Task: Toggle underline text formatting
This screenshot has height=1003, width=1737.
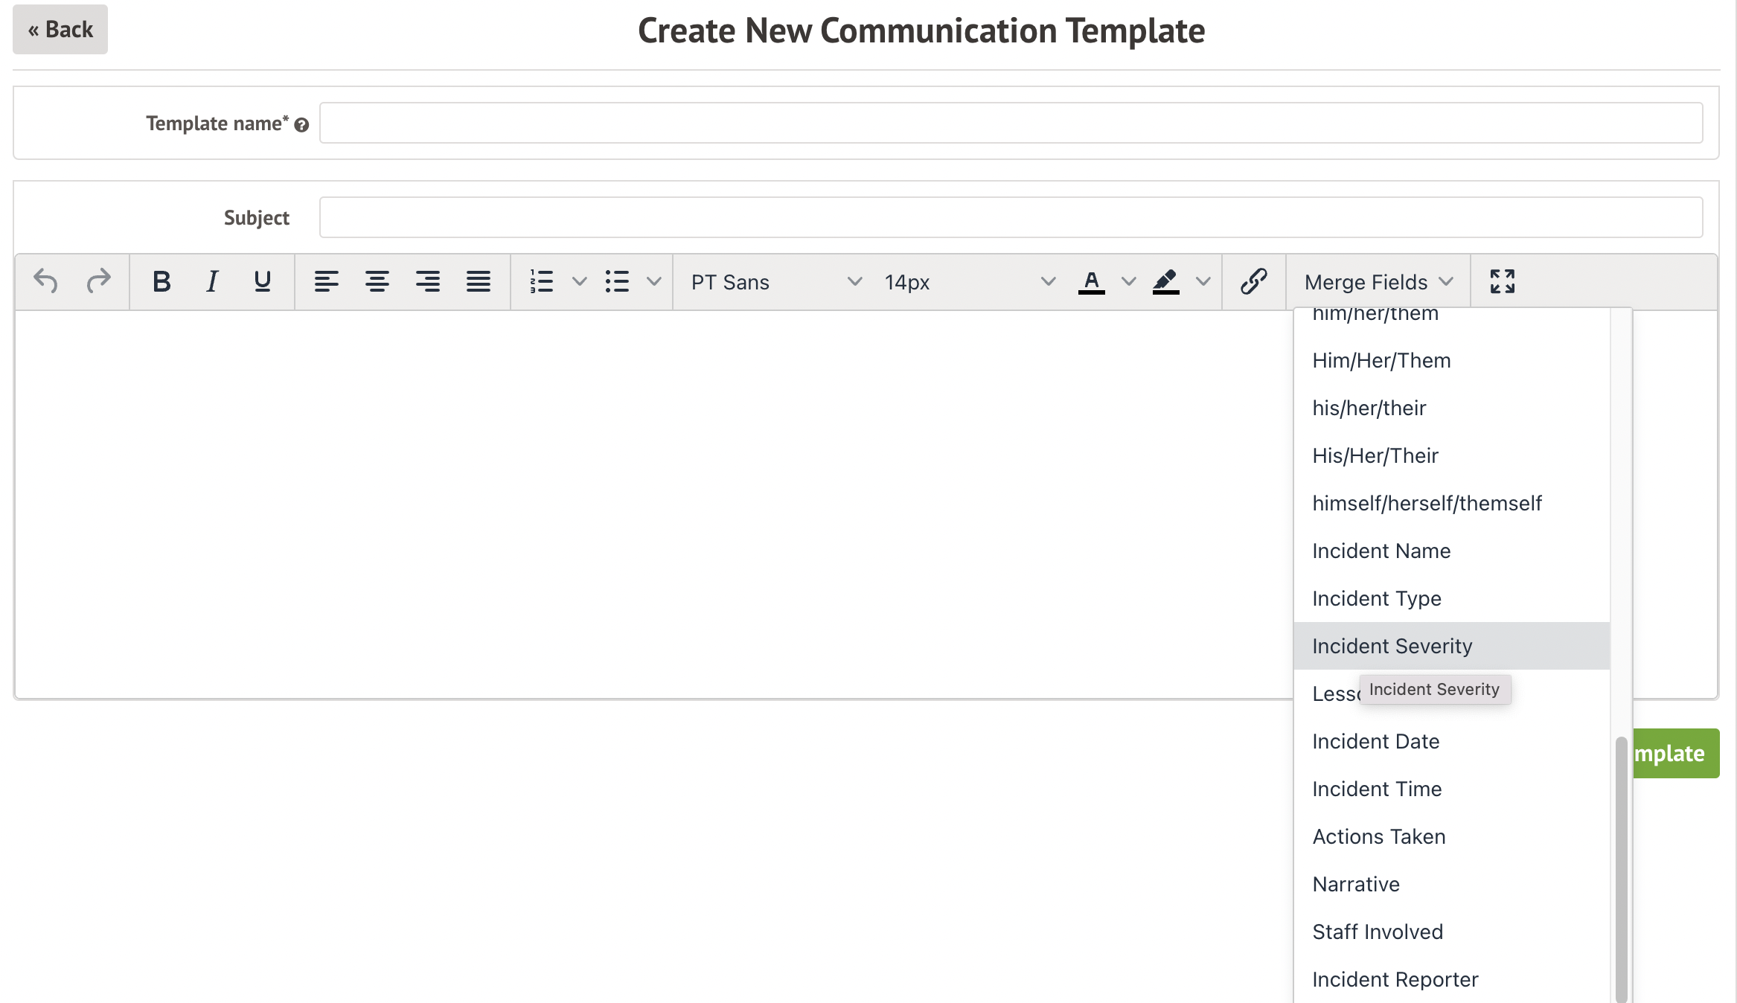Action: [x=262, y=281]
